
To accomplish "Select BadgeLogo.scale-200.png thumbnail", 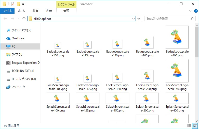I will (147, 42).
